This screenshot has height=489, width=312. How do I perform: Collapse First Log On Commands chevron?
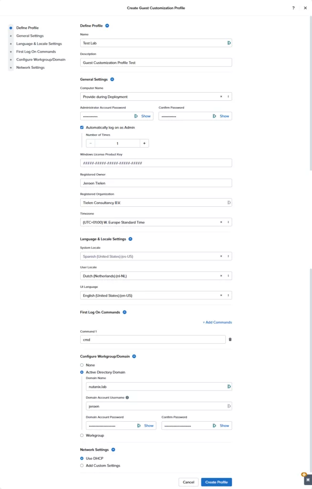coord(125,312)
